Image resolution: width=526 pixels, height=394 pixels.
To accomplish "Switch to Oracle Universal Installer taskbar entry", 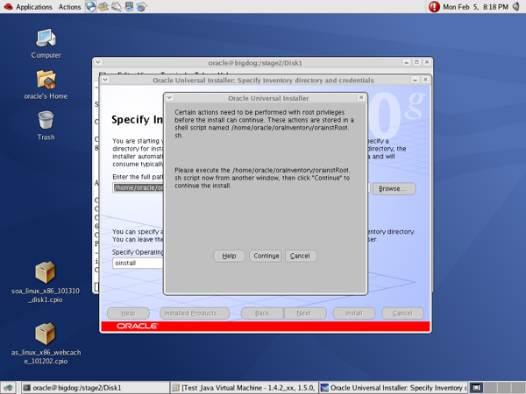I will (x=393, y=388).
